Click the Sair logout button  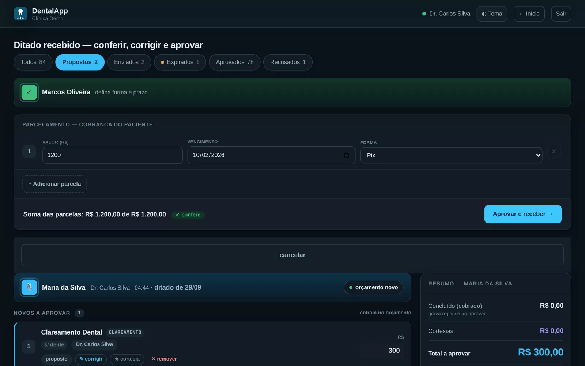[x=561, y=14]
